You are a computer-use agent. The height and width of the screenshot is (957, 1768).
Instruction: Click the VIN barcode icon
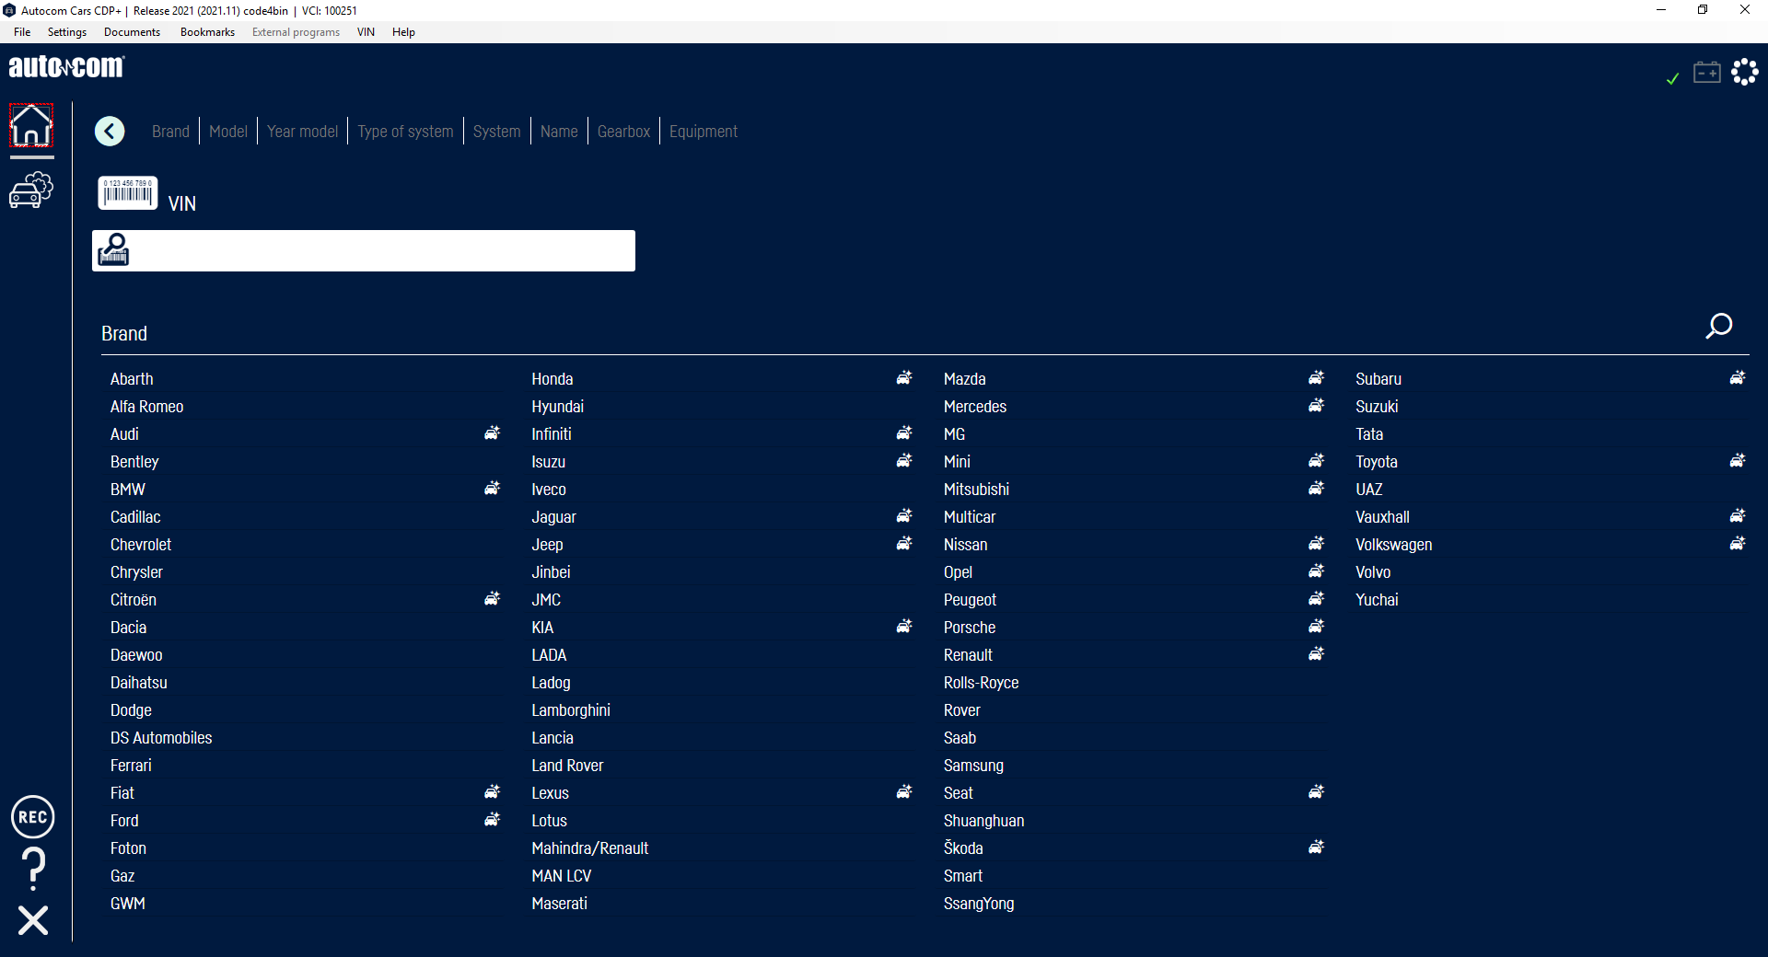128,193
